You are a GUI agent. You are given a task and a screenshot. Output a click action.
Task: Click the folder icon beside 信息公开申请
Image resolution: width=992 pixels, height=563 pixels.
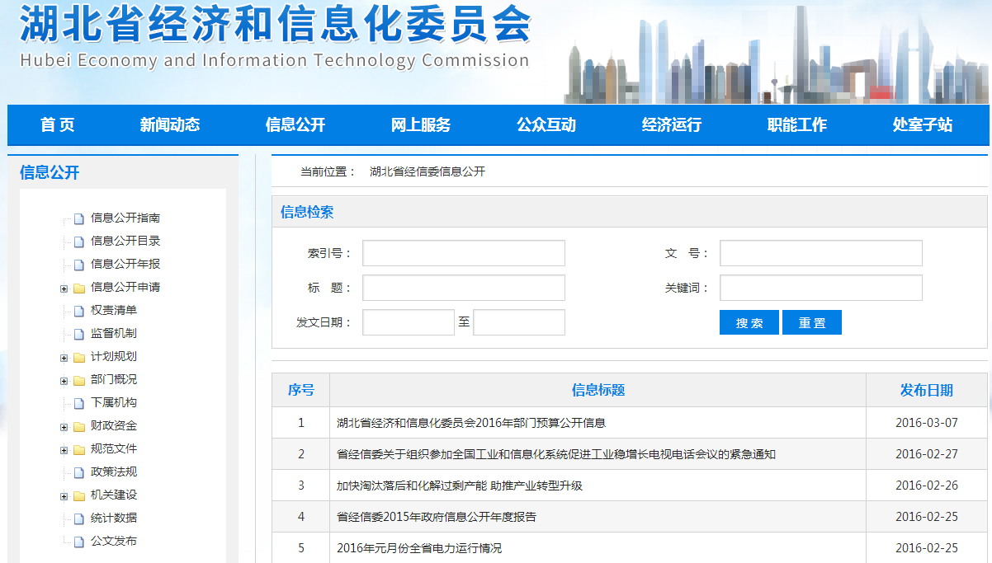(79, 288)
